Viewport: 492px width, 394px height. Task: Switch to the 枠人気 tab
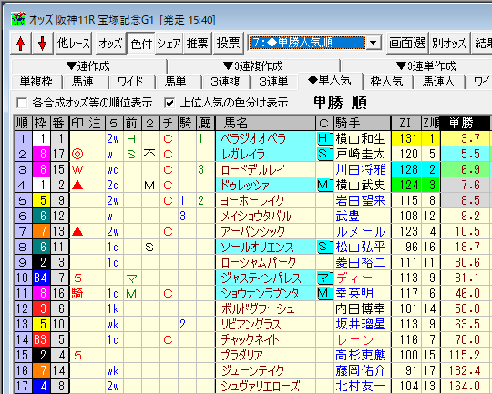[x=387, y=82]
